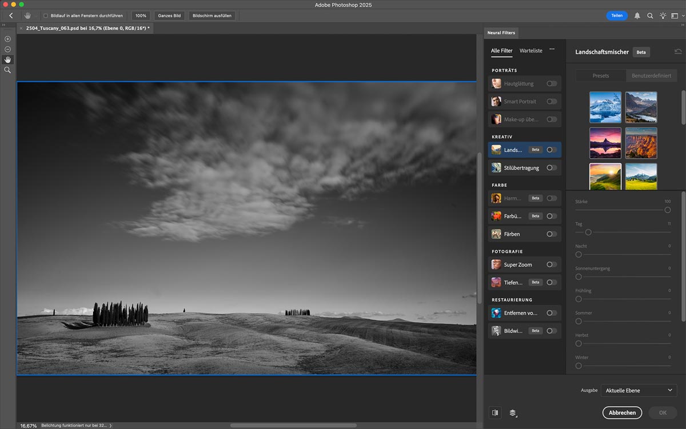Reset filter with the undo arrow icon
686x429 pixels.
pos(678,52)
